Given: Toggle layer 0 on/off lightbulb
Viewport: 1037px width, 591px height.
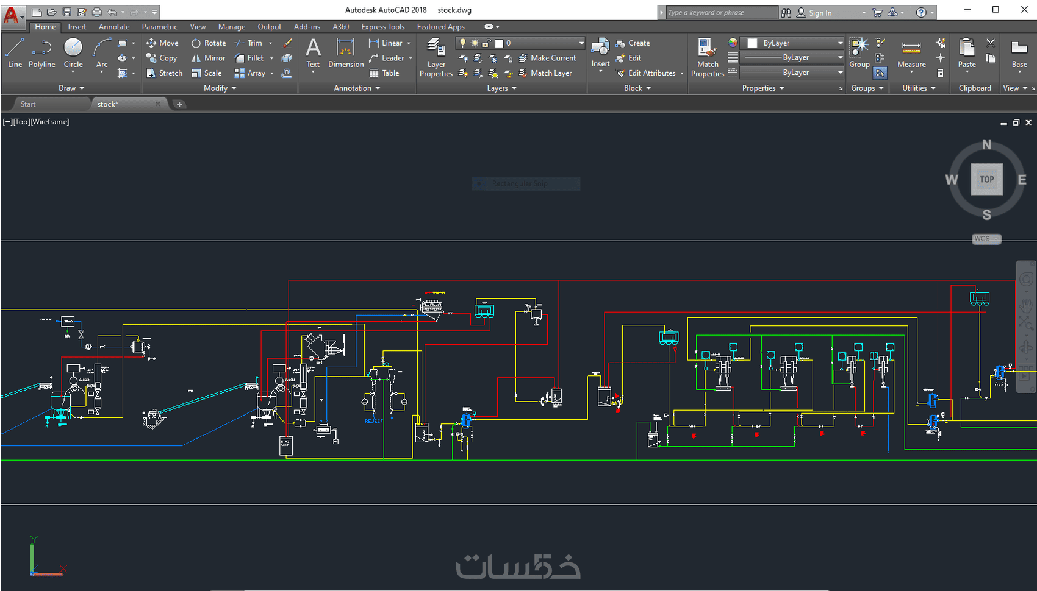Looking at the screenshot, I should (462, 43).
